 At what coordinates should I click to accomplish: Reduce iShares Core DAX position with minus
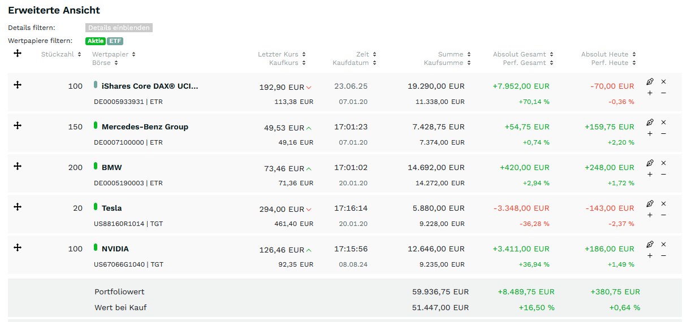tap(664, 93)
